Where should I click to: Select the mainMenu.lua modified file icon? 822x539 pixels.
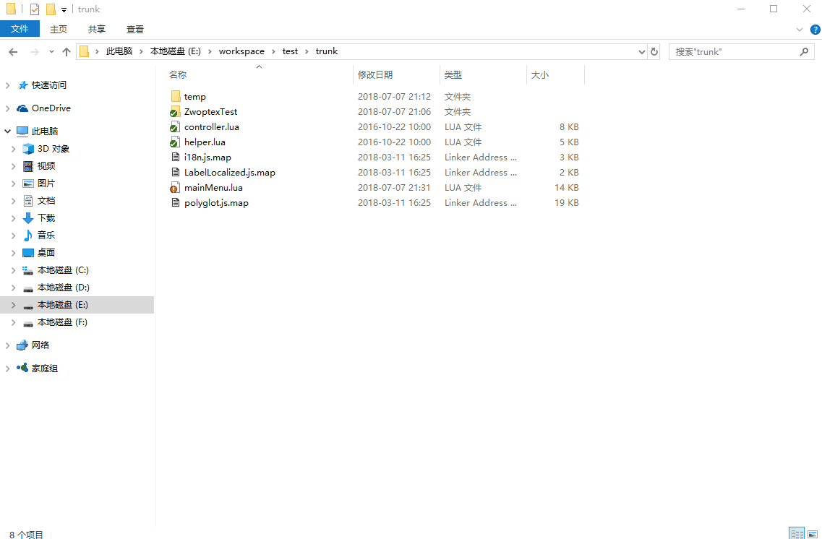(174, 188)
